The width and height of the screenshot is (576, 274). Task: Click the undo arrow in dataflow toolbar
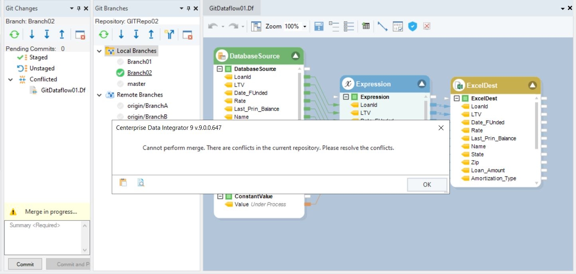pyautogui.click(x=213, y=26)
